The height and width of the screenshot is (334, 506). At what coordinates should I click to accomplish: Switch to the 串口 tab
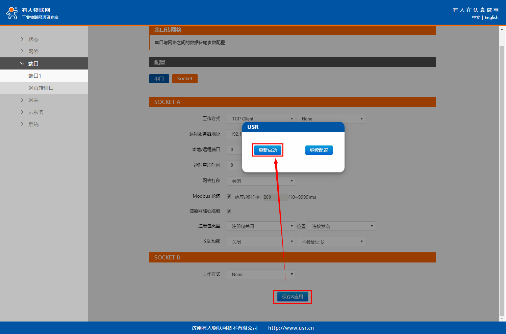159,79
